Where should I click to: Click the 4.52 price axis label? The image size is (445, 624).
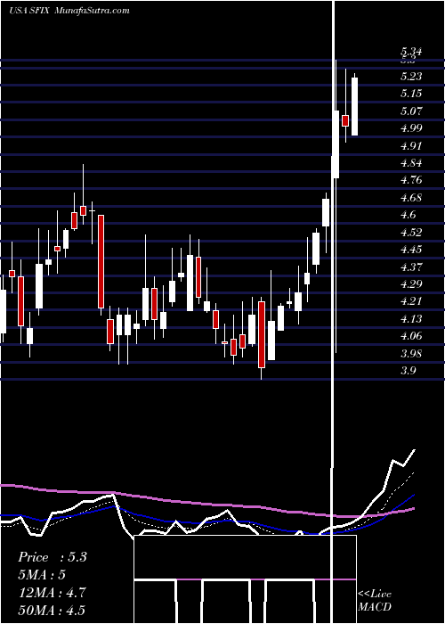pos(411,232)
